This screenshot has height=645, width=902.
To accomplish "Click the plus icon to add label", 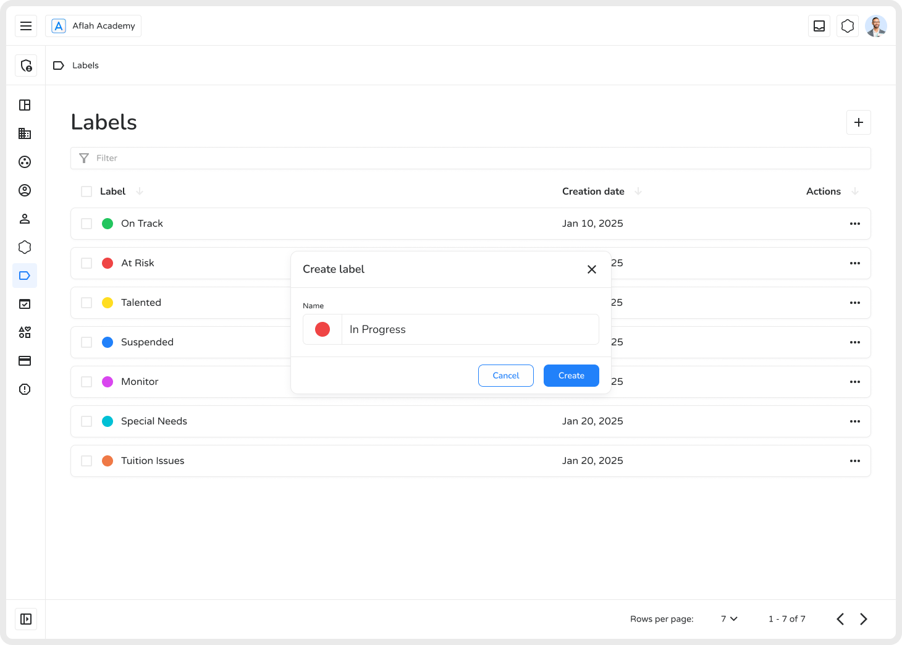I will coord(859,122).
